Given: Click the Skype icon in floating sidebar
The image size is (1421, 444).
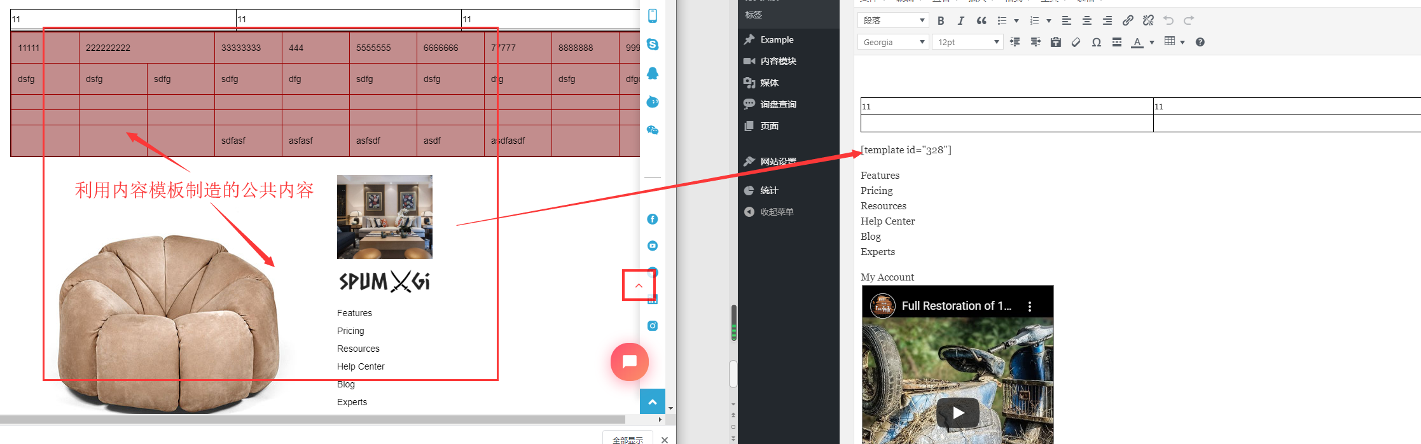Looking at the screenshot, I should 653,45.
